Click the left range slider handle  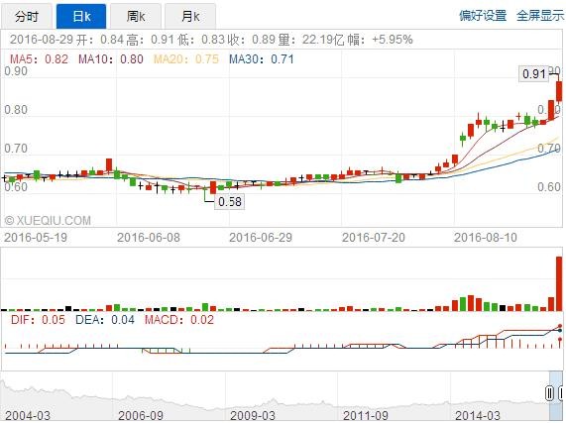coord(549,393)
